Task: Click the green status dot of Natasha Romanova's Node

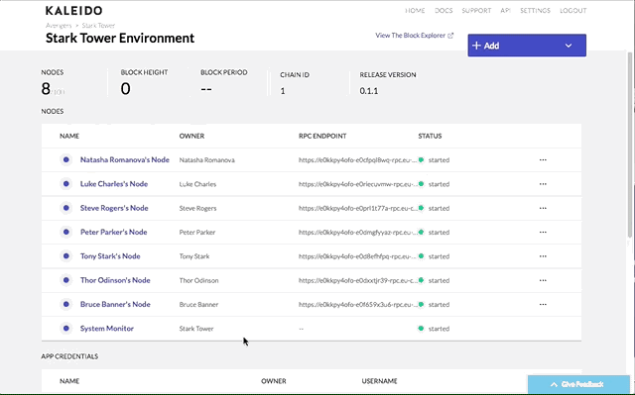Action: coord(421,160)
